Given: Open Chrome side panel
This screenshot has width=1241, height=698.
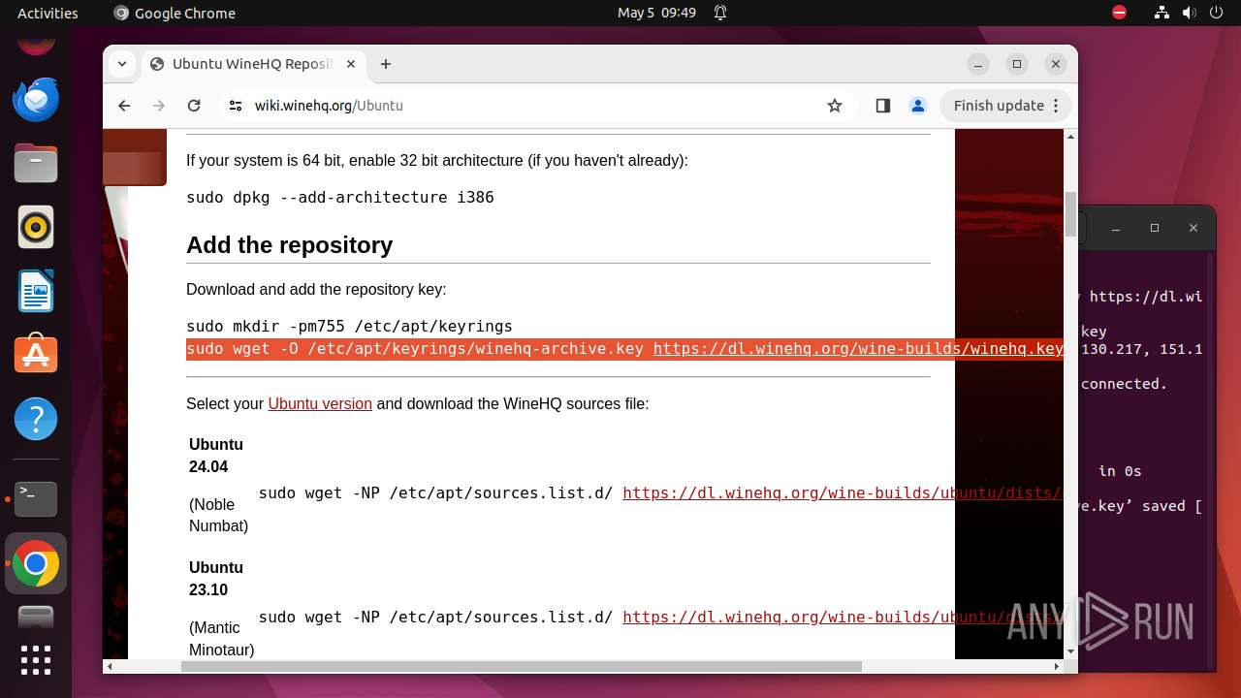Looking at the screenshot, I should 882,106.
